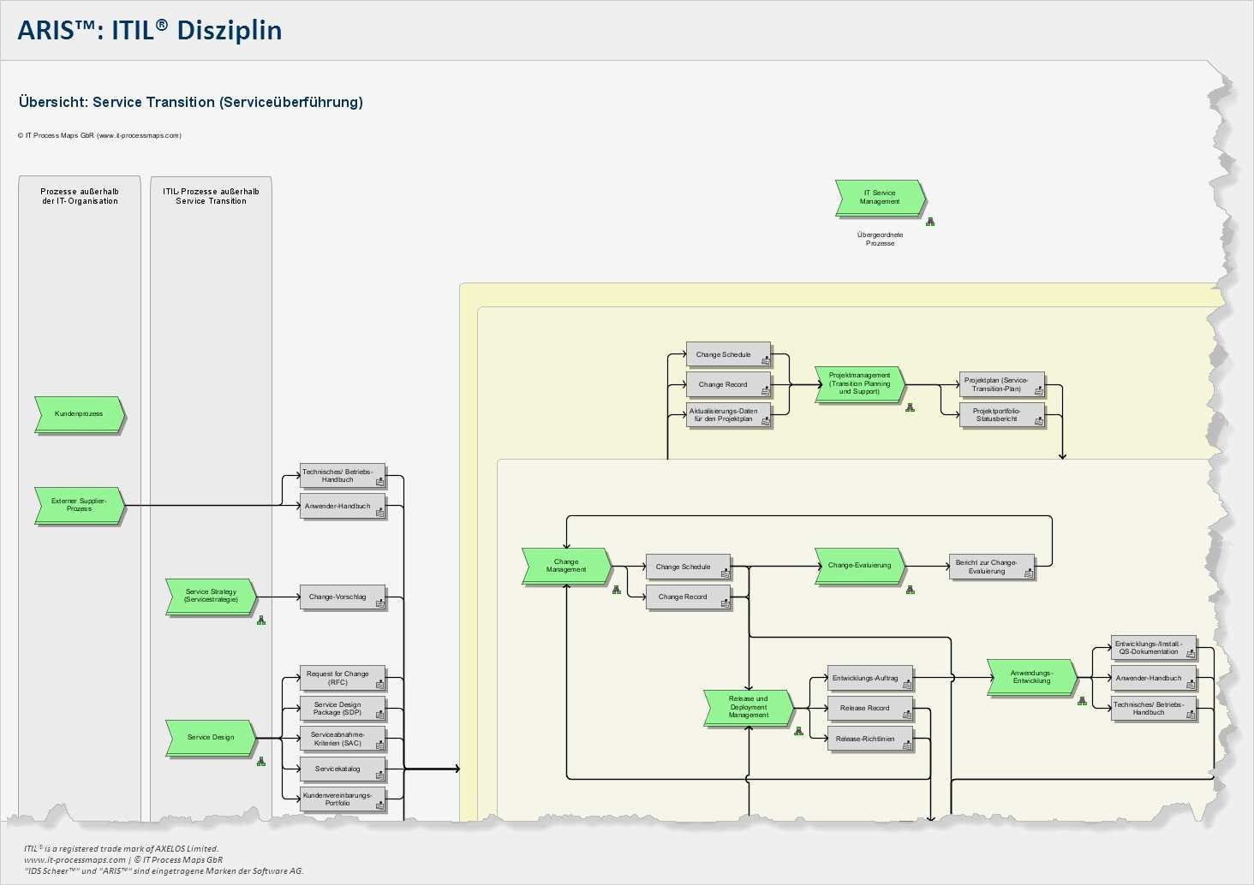
Task: Open hierarchy icon below Service Strategy
Action: (x=261, y=620)
